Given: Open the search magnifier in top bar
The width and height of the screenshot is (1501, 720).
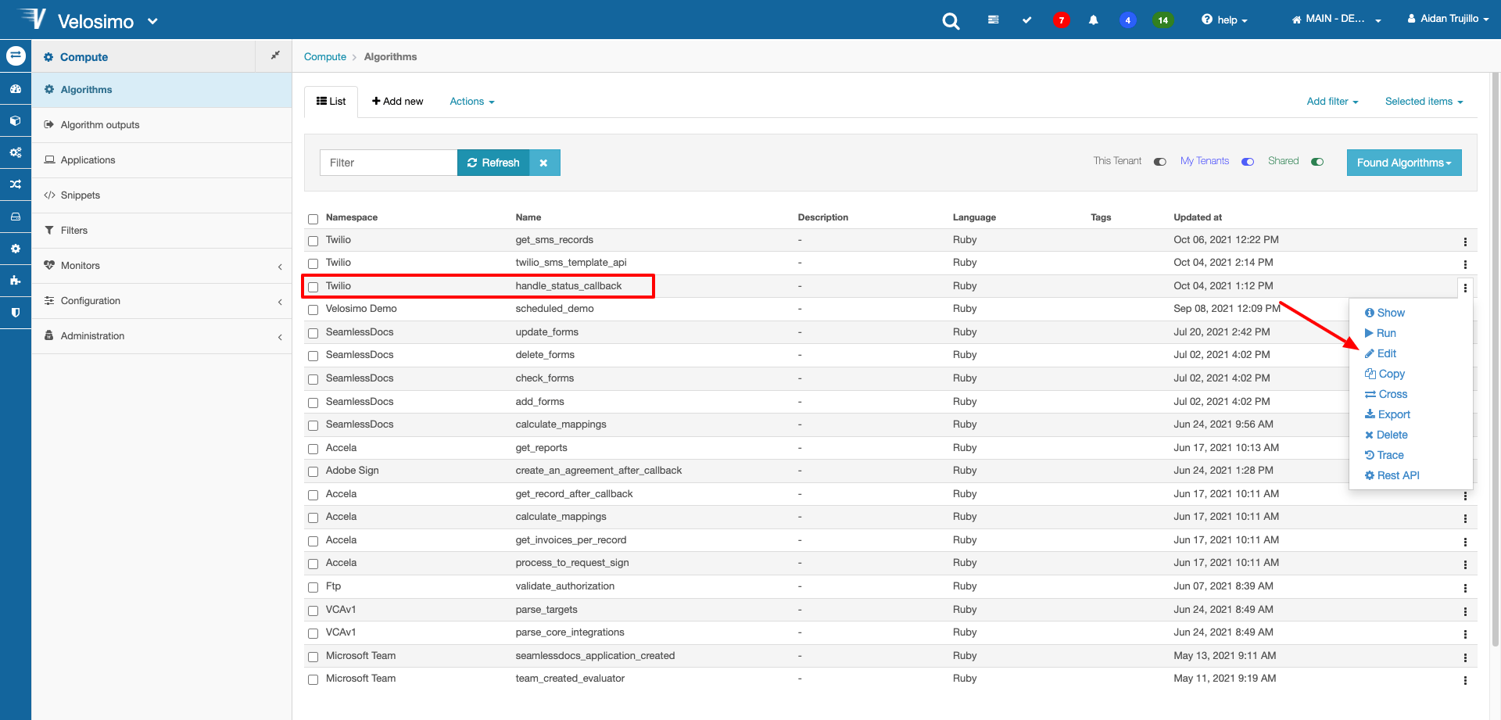Looking at the screenshot, I should 951,21.
